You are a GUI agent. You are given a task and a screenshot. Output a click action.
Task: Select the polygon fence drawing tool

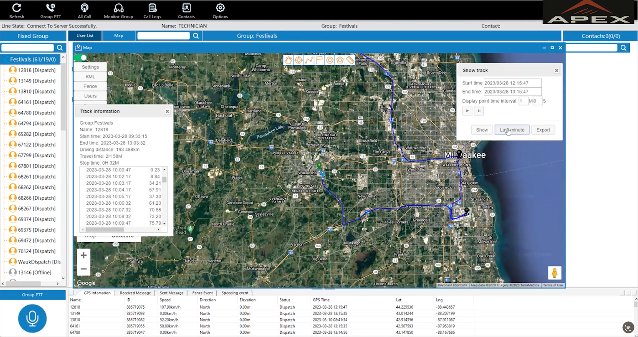[340, 60]
